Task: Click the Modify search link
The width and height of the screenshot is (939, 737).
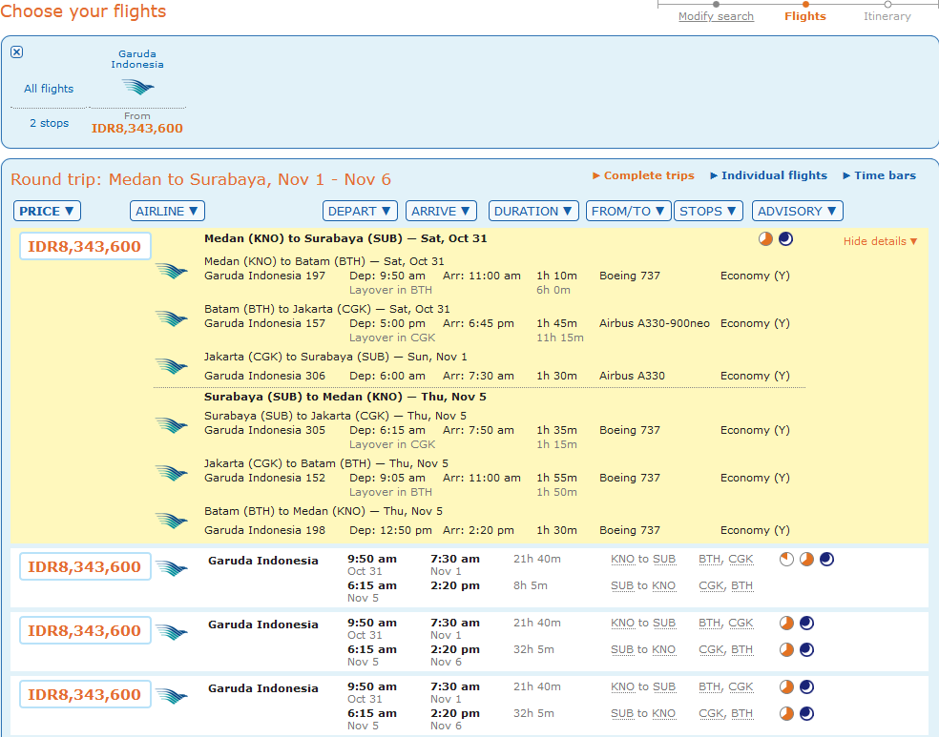Action: (x=716, y=16)
